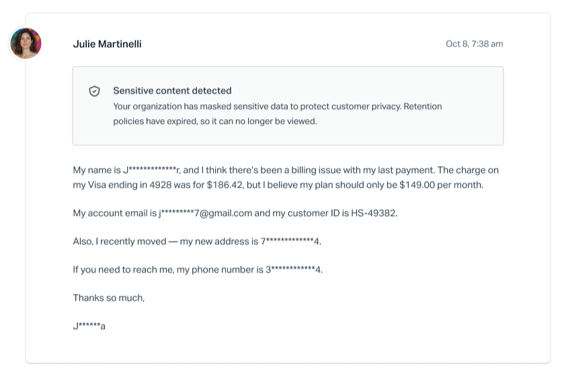
Task: Click the masked phone number
Action: pyautogui.click(x=294, y=270)
